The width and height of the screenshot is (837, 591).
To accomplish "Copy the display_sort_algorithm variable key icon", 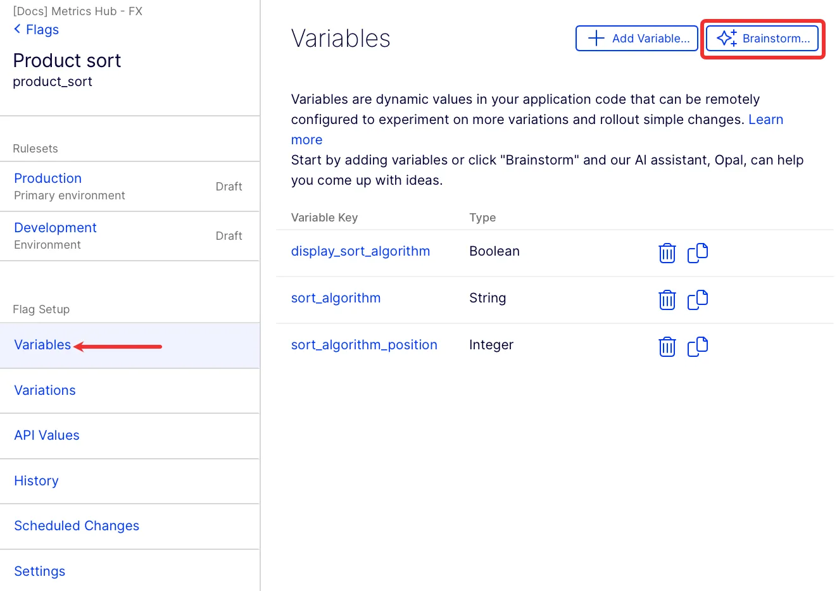I will (x=698, y=252).
